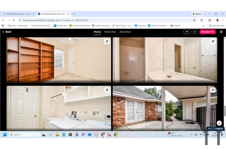The image size is (226, 149).
Task: Switch to the AffordableHousing.com browser tab
Action: point(18,14)
